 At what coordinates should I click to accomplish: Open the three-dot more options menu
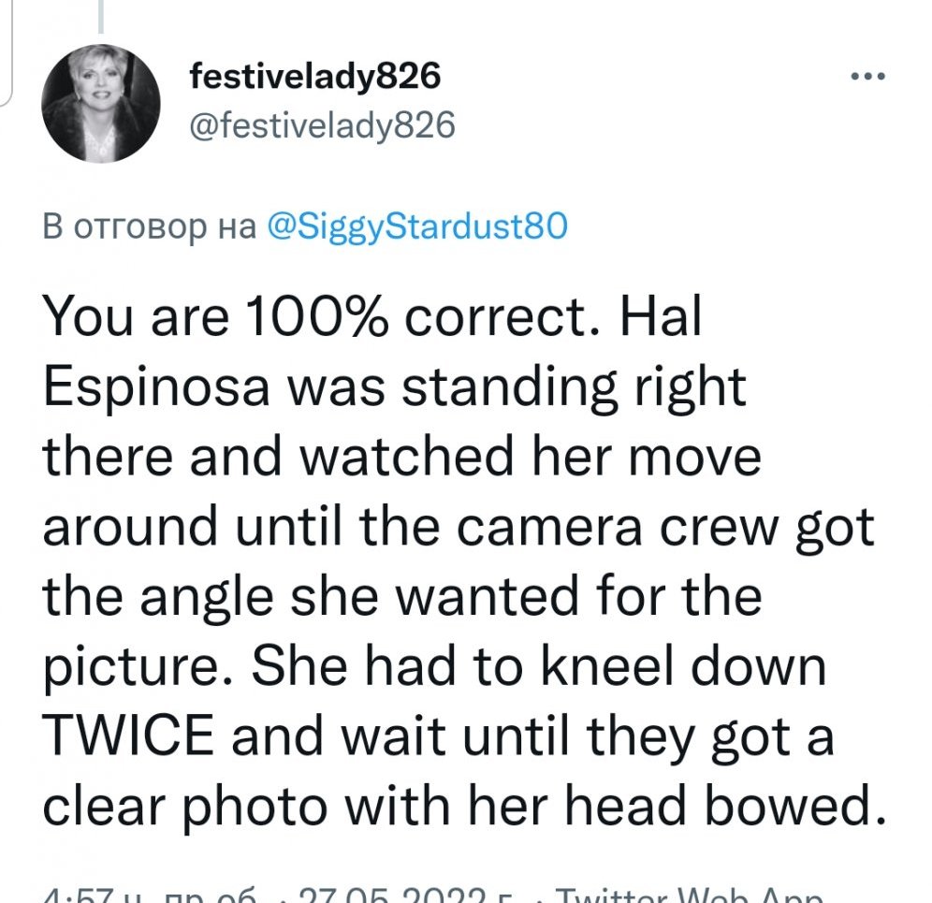click(866, 78)
